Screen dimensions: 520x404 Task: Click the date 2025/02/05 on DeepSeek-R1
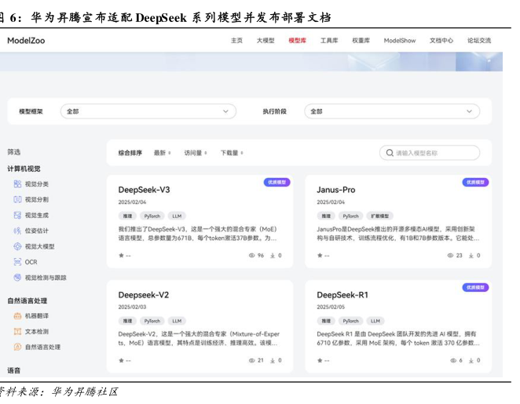pos(331,307)
